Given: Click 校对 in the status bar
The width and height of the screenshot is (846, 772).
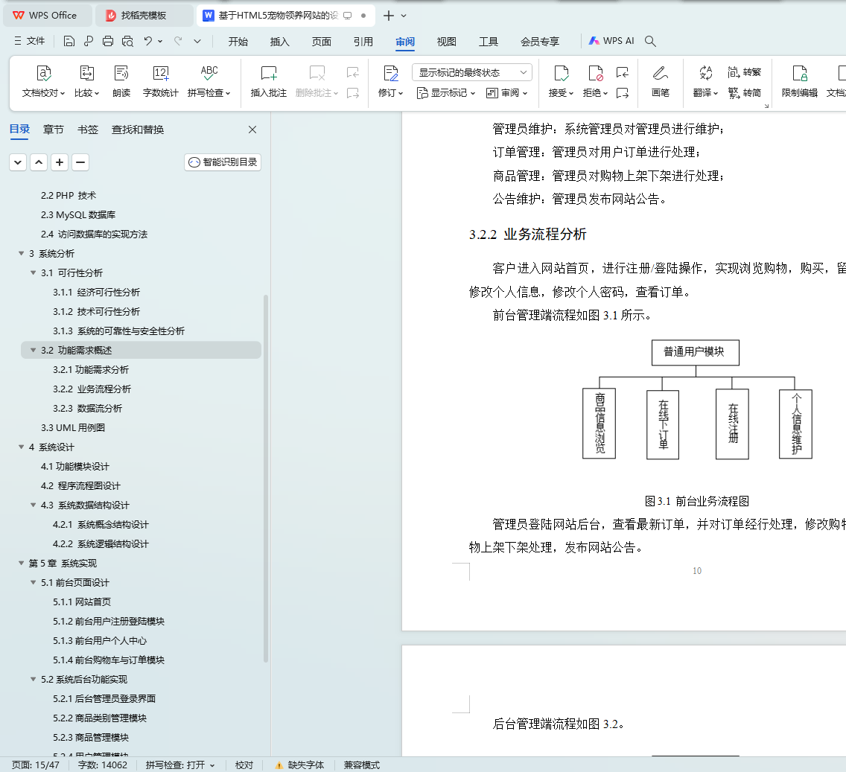Looking at the screenshot, I should (x=244, y=765).
